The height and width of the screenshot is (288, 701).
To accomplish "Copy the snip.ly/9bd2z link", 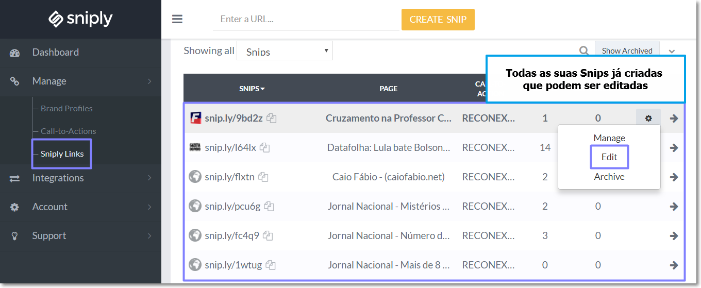I will (272, 118).
